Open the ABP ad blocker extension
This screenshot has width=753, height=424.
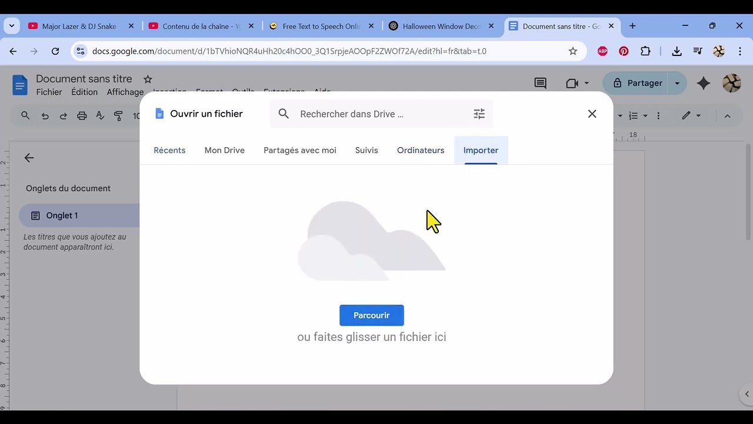[x=602, y=51]
